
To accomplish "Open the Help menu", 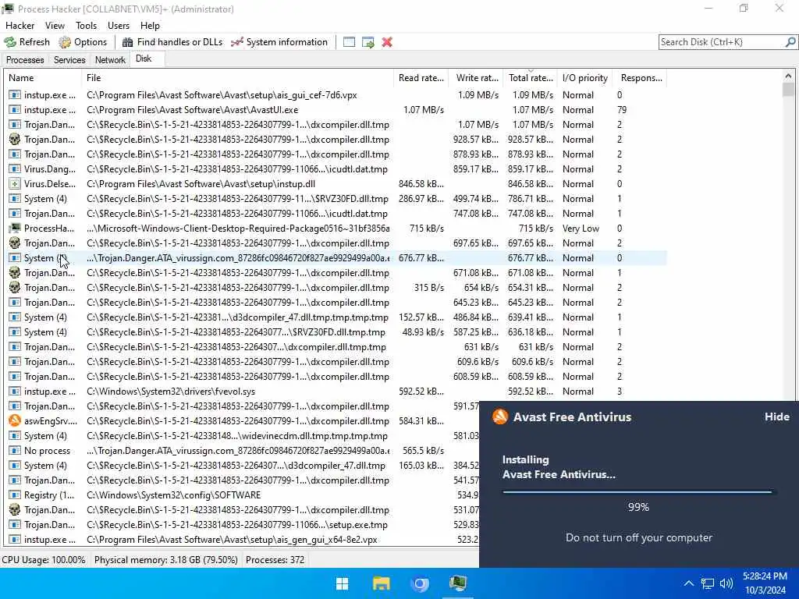I will click(150, 26).
